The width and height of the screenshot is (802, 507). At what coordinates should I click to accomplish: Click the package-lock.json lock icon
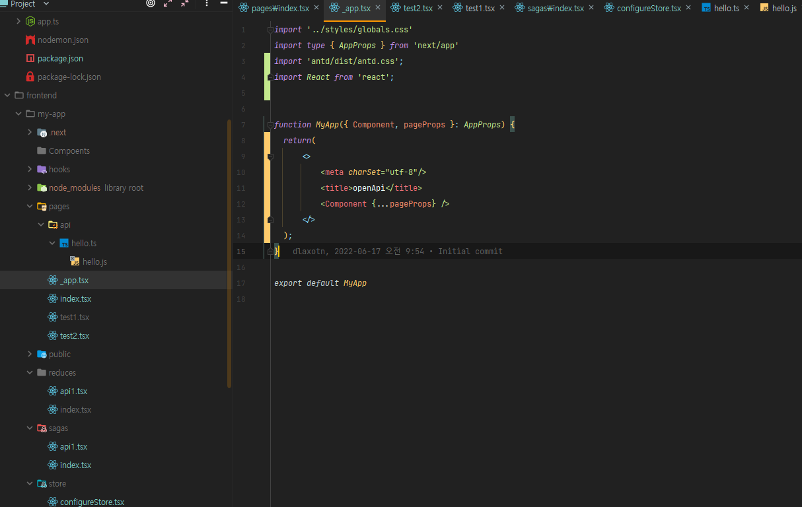click(30, 77)
